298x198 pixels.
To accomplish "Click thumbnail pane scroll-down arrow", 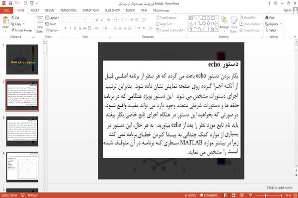I will [45, 190].
